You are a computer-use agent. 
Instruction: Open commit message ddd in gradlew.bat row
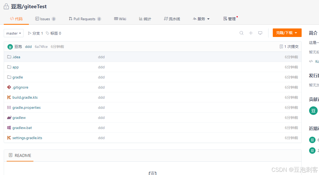(x=101, y=128)
